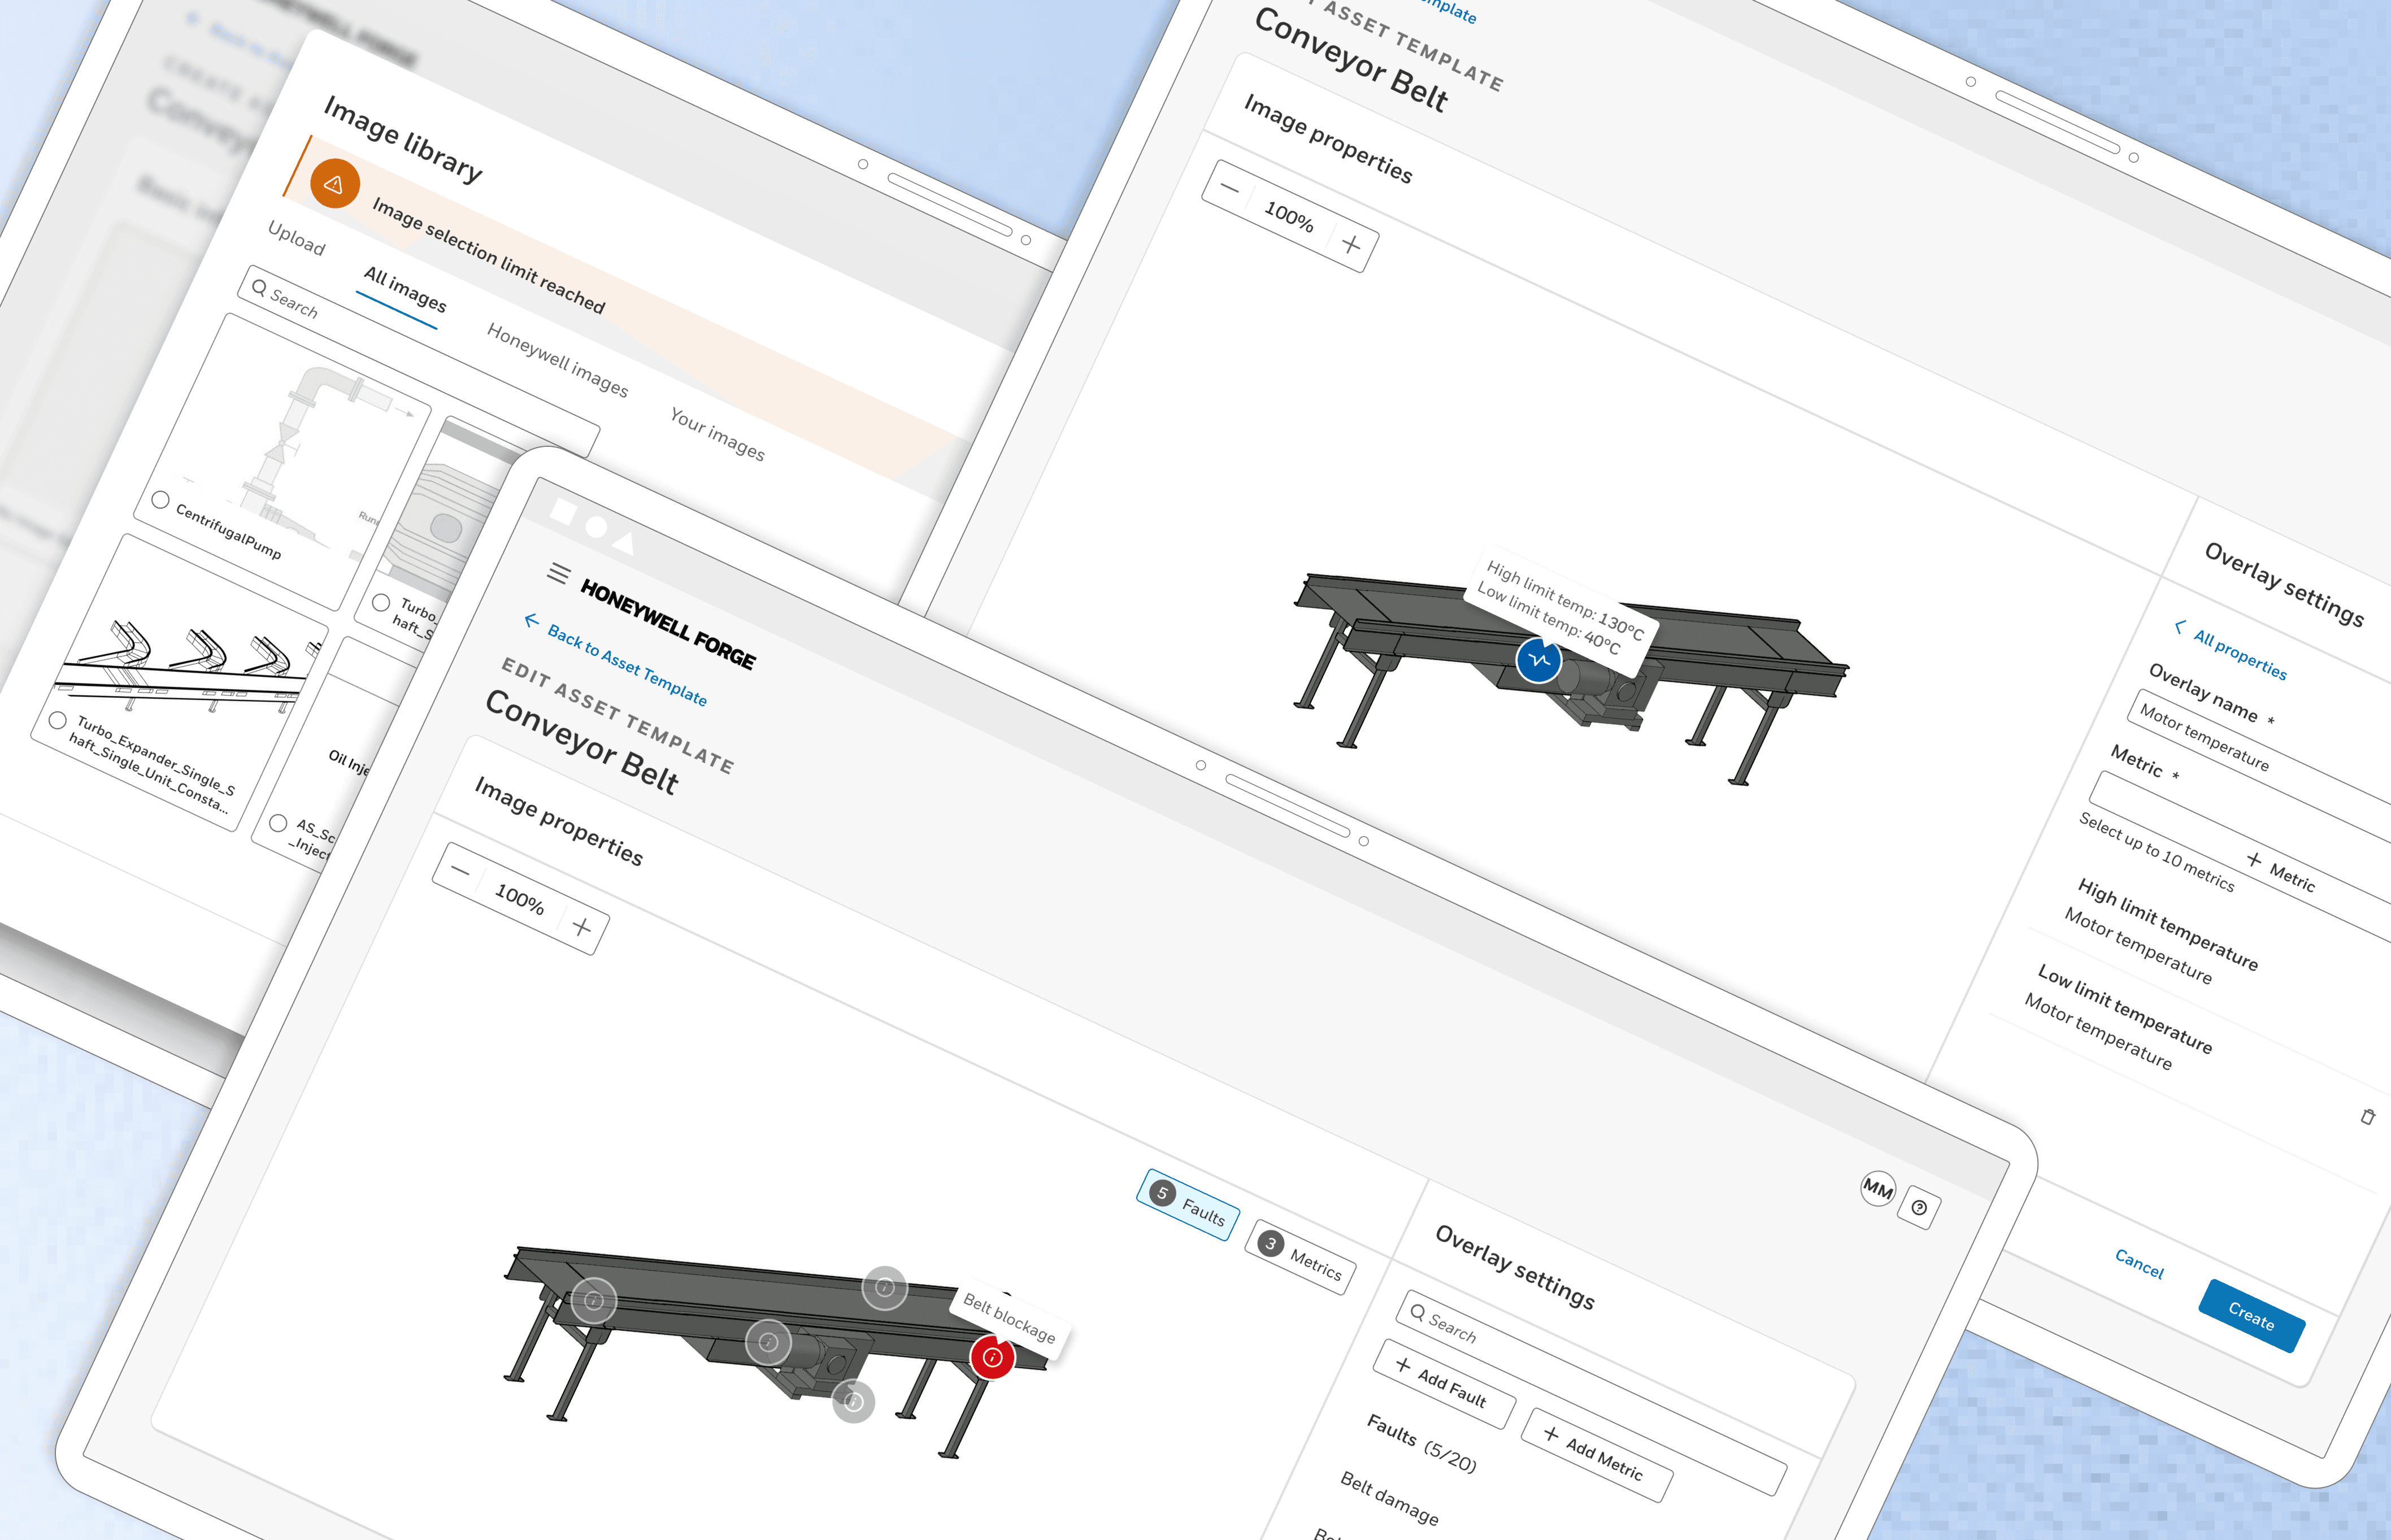Click the Image selection limit reached message
This screenshot has width=2391, height=1540.
(x=488, y=255)
